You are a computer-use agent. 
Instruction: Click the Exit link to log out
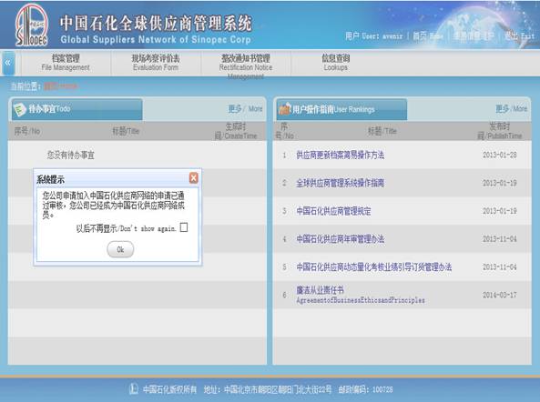[519, 35]
